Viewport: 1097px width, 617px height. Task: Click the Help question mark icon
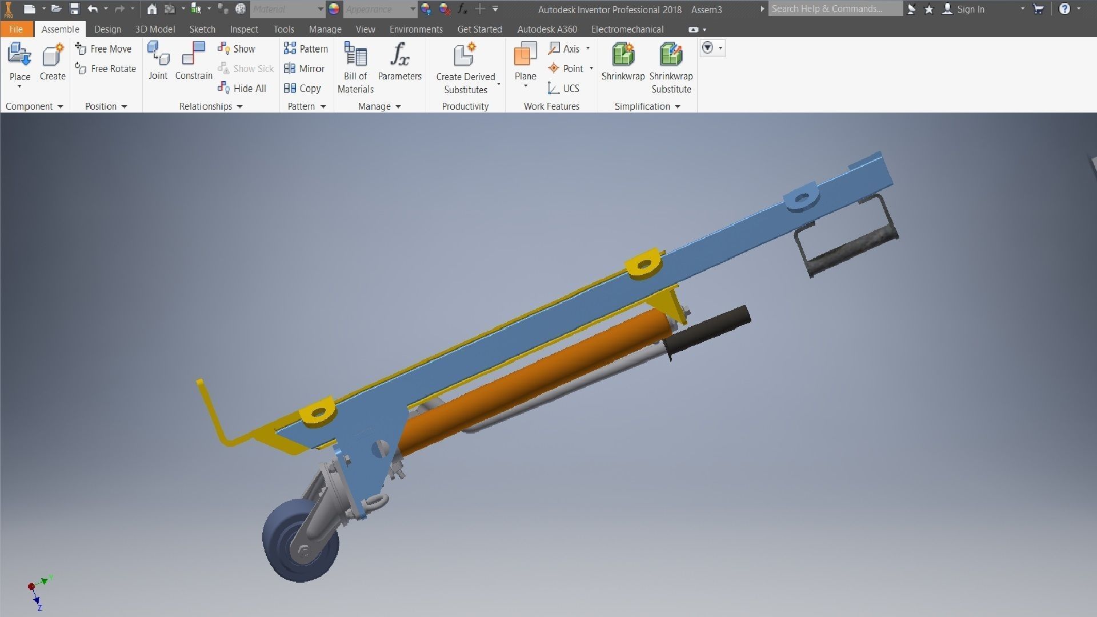(x=1064, y=9)
